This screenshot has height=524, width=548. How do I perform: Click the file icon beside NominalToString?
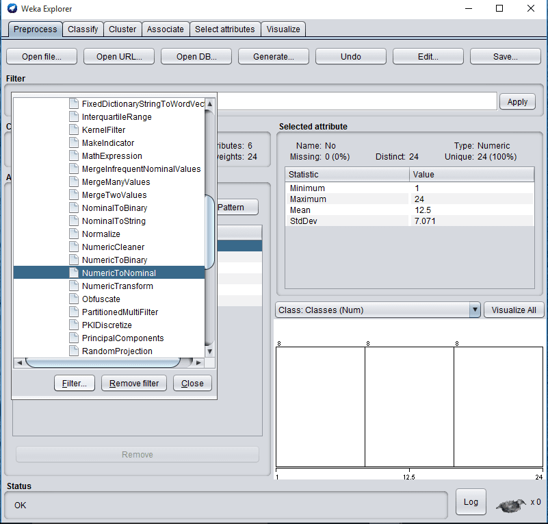tap(74, 221)
